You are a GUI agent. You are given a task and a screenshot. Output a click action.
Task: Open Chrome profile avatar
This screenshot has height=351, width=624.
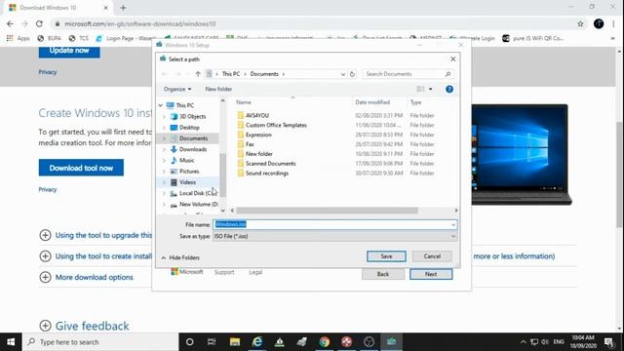tap(599, 23)
